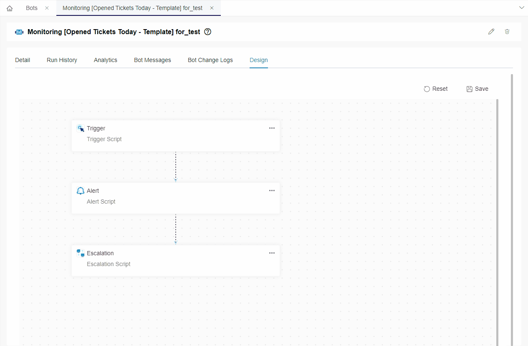
Task: Open the Alert node options menu
Action: click(x=272, y=190)
